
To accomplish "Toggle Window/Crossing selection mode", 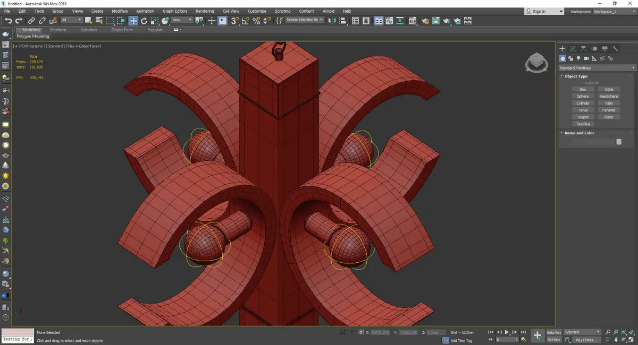I will (121, 21).
